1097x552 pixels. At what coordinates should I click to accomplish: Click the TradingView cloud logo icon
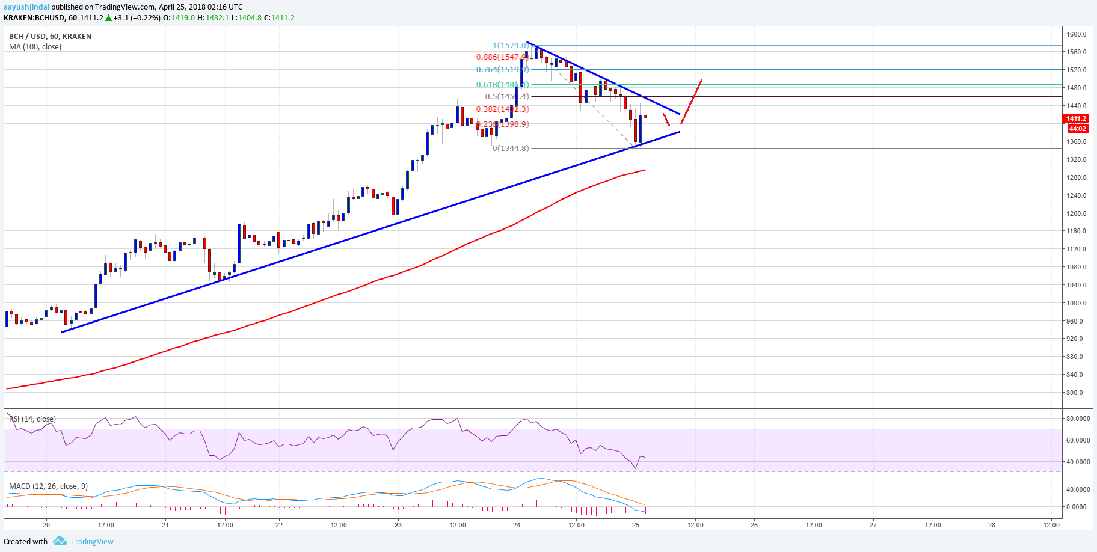pos(60,541)
